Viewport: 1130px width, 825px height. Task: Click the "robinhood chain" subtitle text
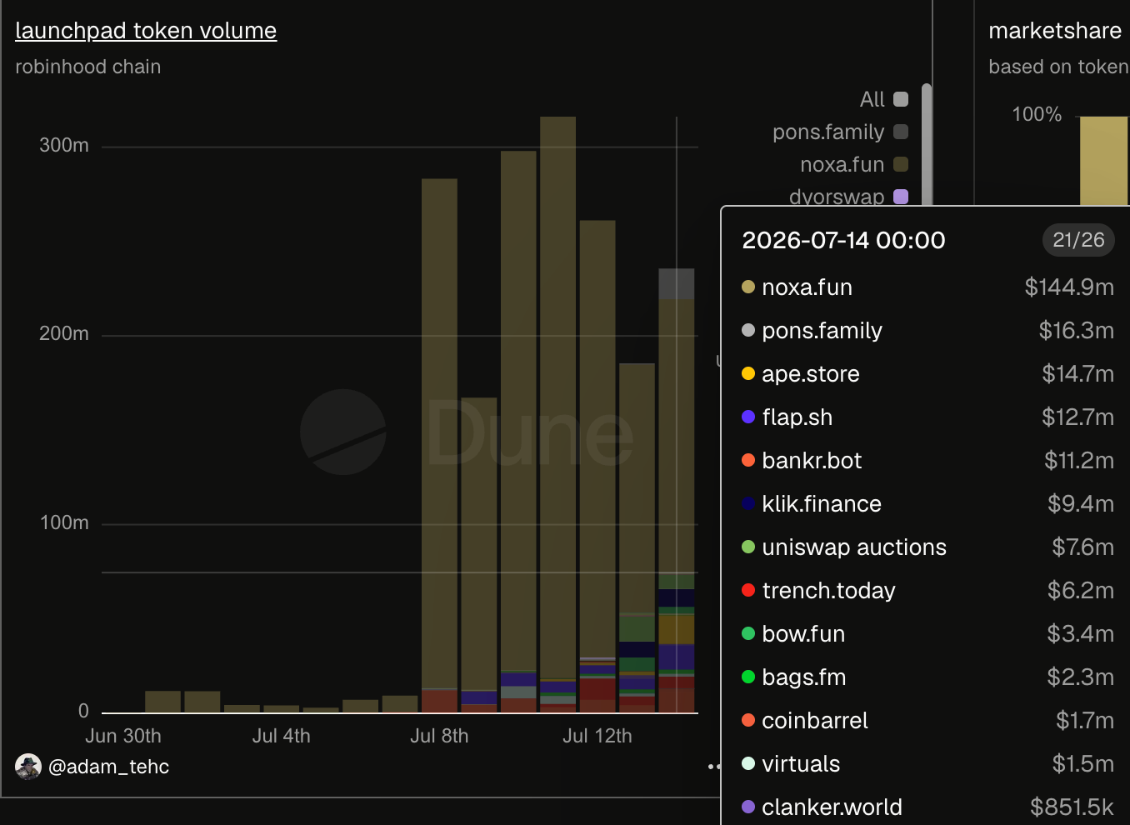point(88,67)
